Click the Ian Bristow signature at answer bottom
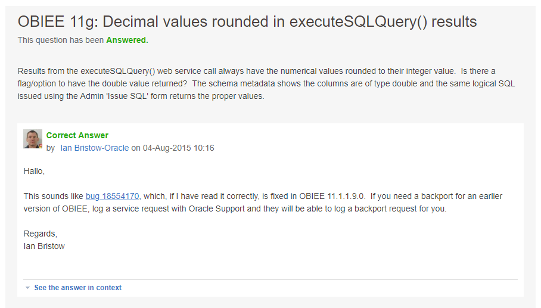Viewport: 541px width, 308px height. (44, 246)
